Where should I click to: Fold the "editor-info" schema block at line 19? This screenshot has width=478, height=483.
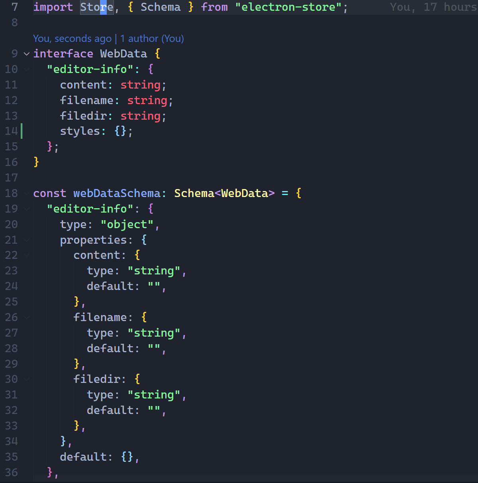tap(27, 209)
